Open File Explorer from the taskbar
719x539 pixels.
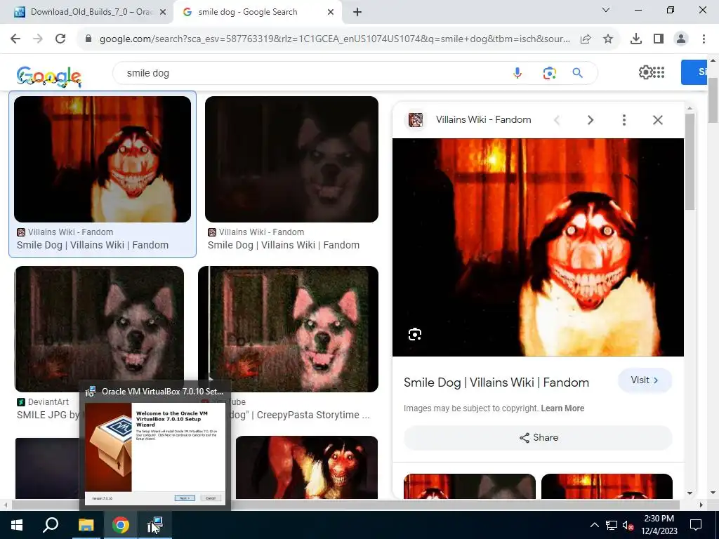pos(86,525)
